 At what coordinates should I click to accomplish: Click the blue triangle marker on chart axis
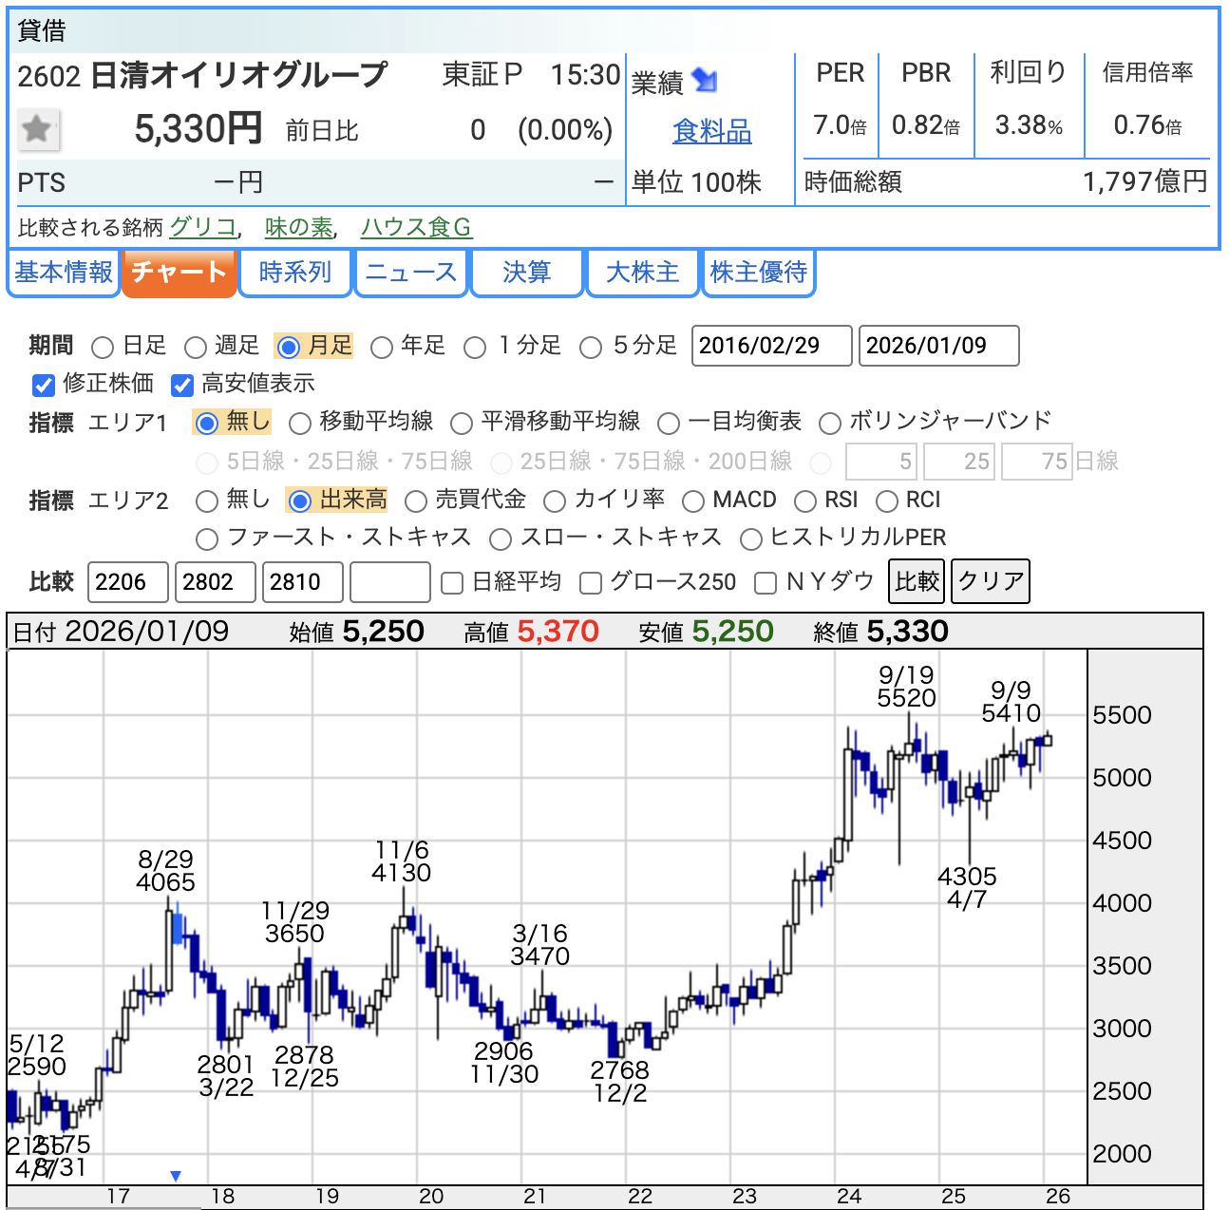(176, 1176)
